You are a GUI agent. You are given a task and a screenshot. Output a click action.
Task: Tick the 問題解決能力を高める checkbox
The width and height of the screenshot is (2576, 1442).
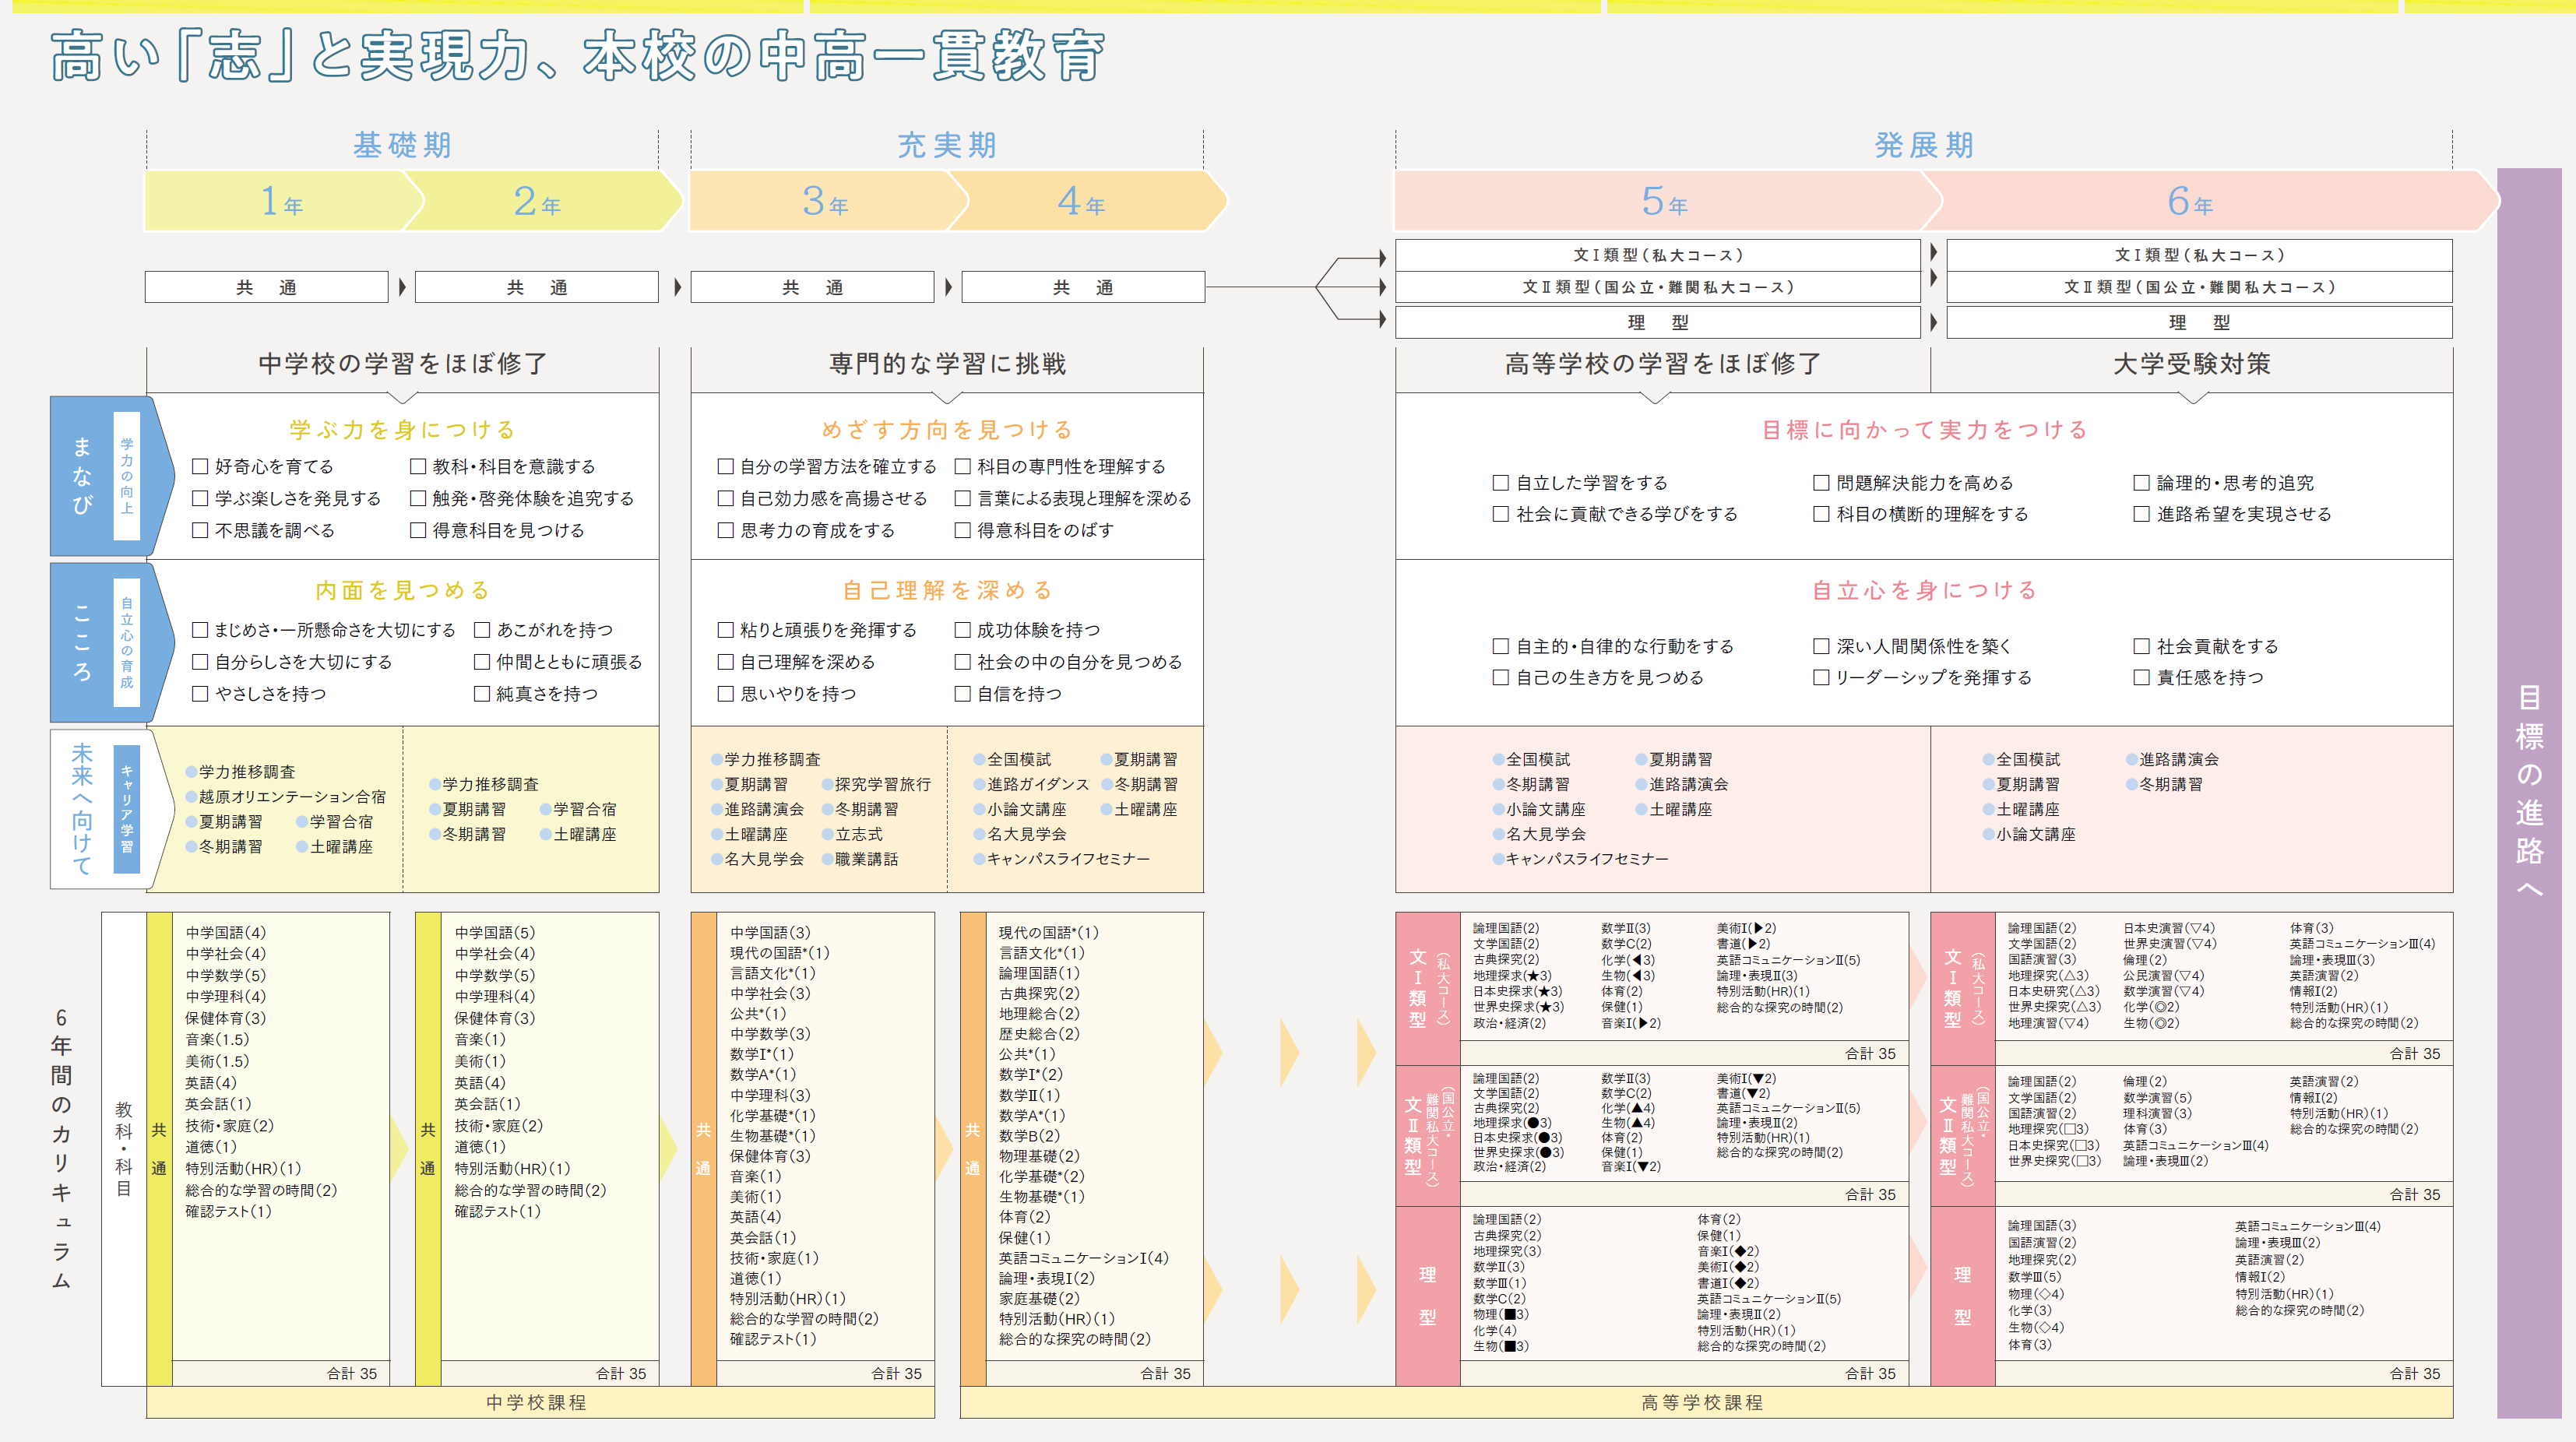tap(1821, 483)
